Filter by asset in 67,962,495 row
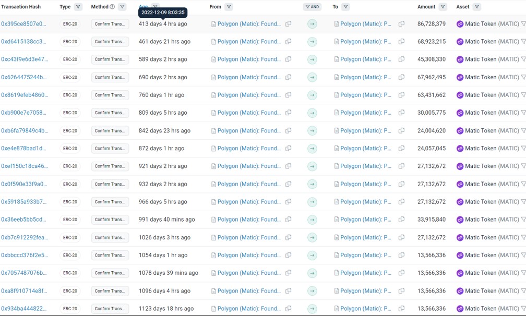Image resolution: width=526 pixels, height=316 pixels. [x=523, y=77]
